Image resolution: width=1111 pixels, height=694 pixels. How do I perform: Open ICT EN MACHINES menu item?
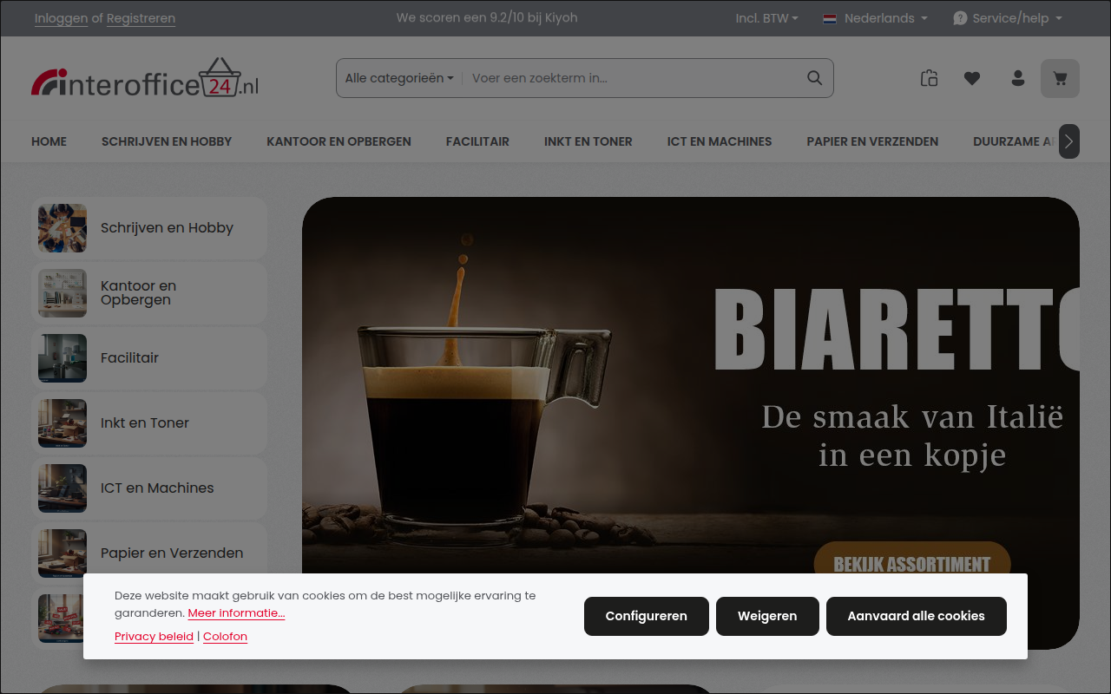[x=720, y=141]
